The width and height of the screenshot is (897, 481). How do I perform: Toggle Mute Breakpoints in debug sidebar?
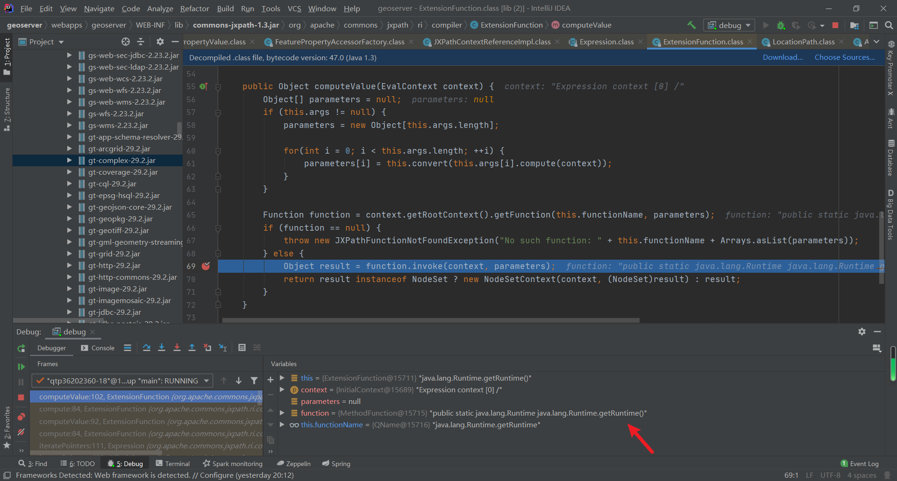21,432
